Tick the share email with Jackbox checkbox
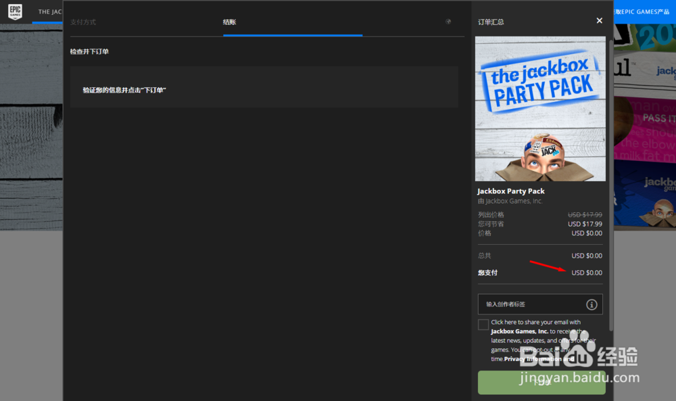The width and height of the screenshot is (676, 401). [483, 325]
